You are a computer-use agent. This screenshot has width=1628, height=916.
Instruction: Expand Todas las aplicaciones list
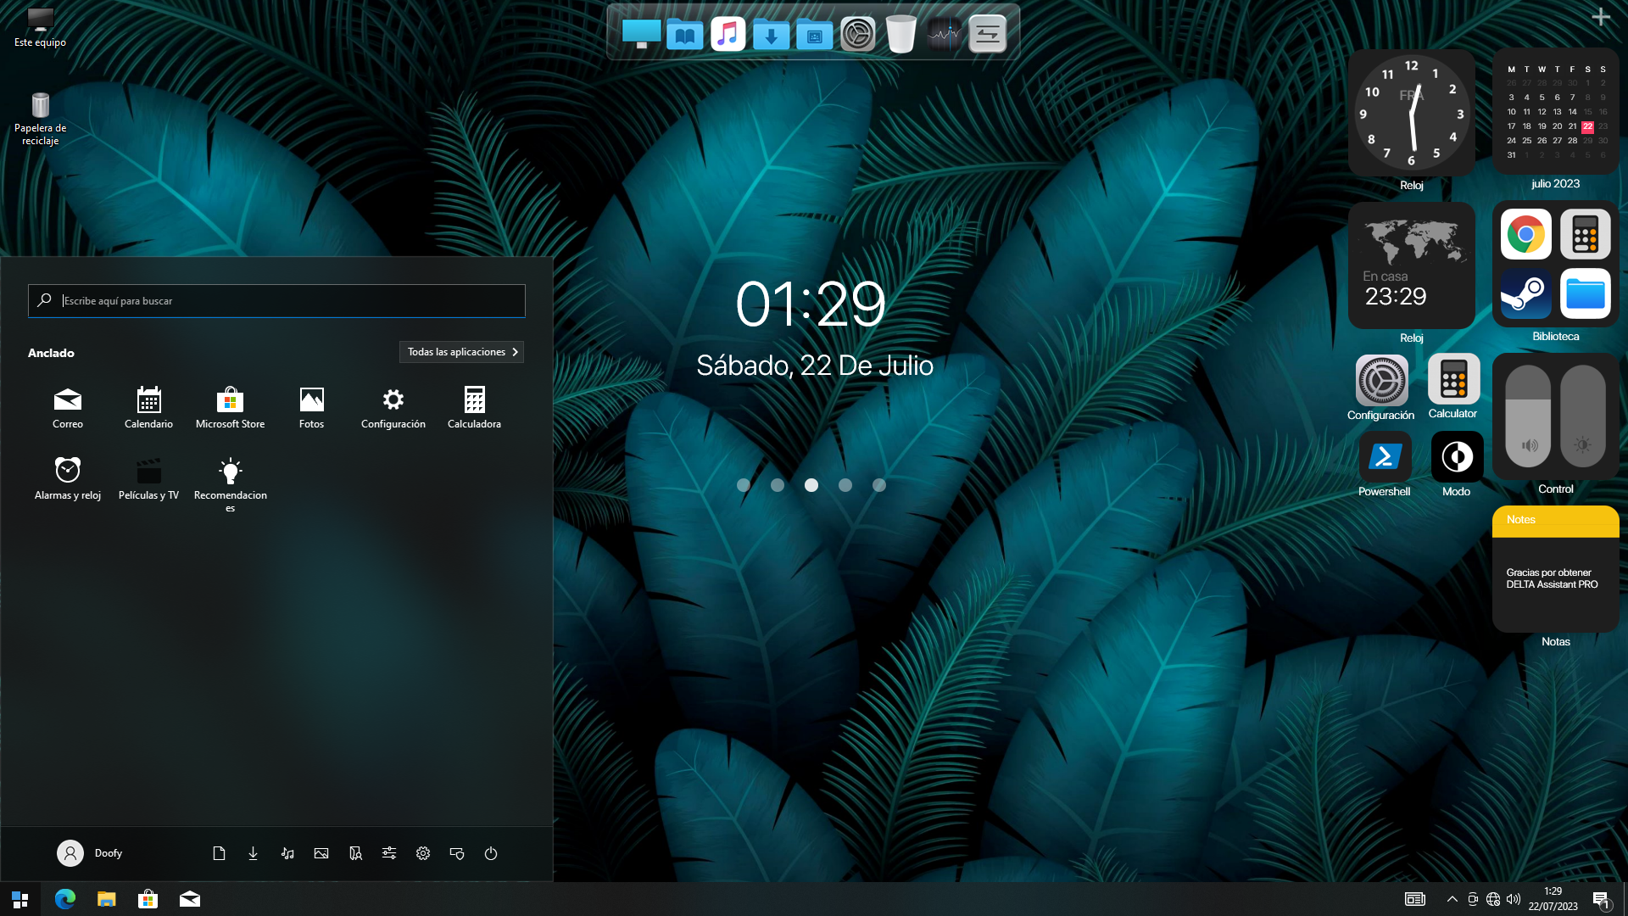coord(461,352)
